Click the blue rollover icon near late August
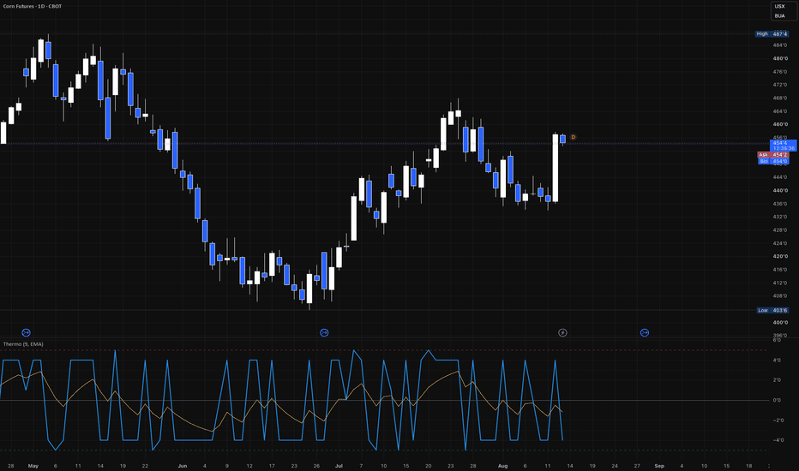The height and width of the screenshot is (471, 799). pyautogui.click(x=645, y=332)
